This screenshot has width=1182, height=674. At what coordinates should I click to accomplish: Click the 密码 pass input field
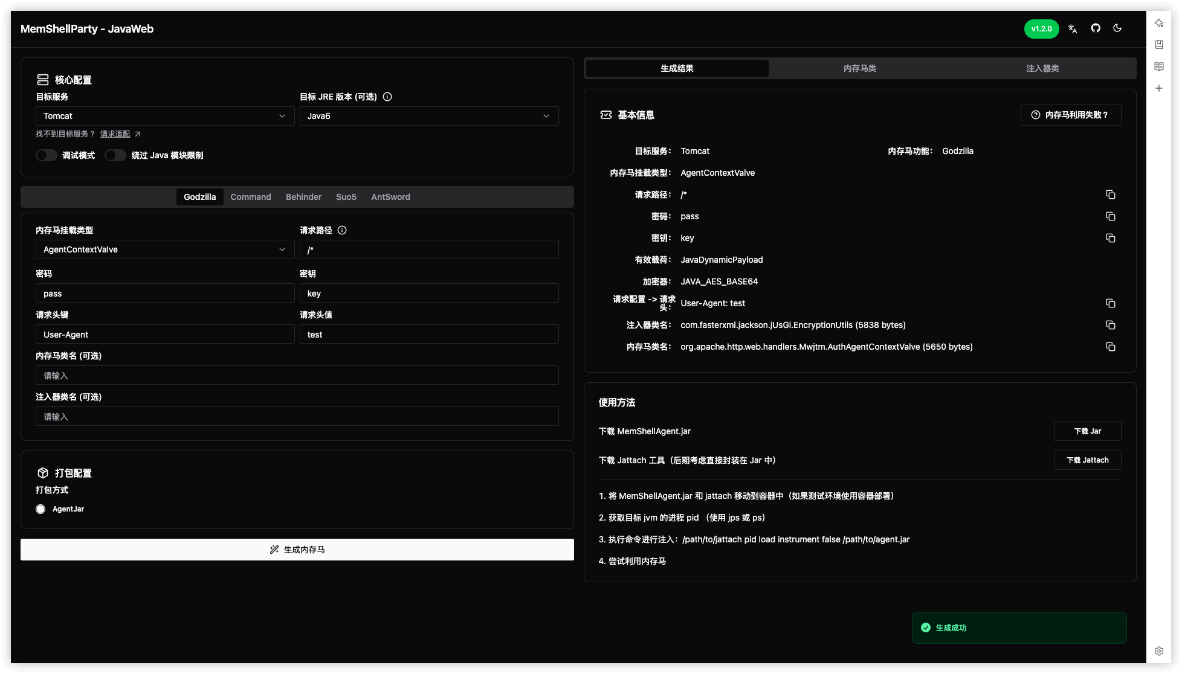[165, 294]
